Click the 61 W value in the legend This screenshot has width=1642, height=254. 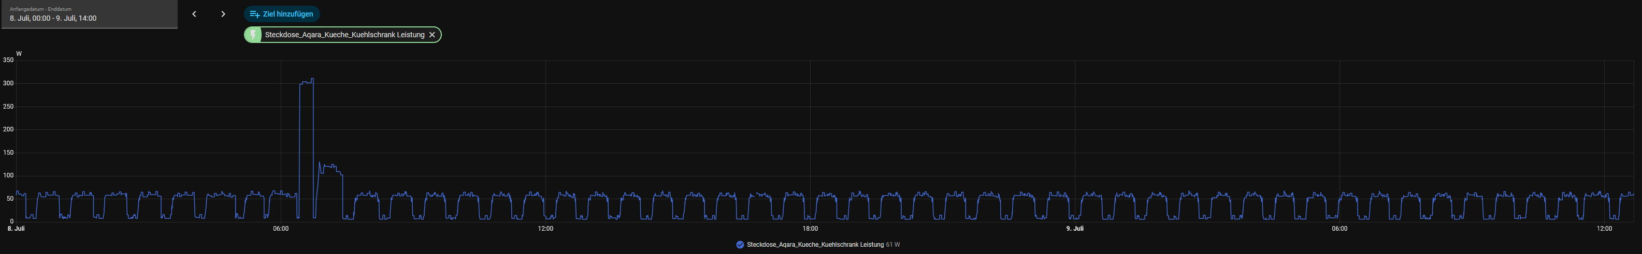(x=893, y=245)
